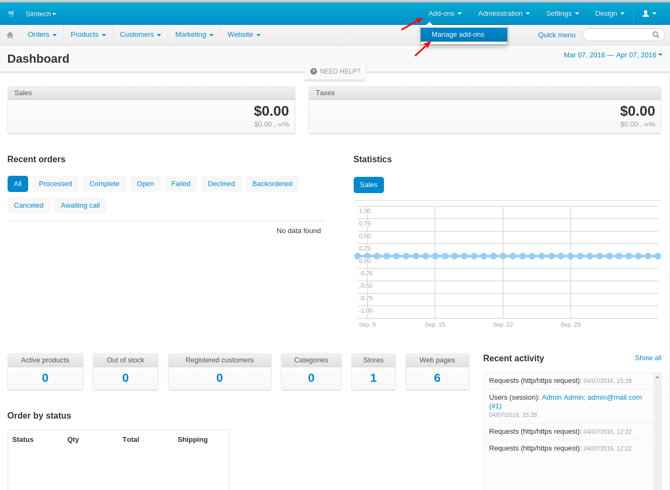Open the Design dropdown menu
Image resolution: width=670 pixels, height=490 pixels.
[610, 14]
